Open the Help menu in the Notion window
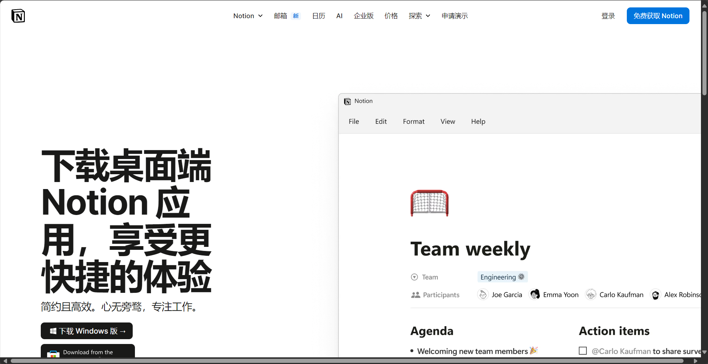 tap(478, 122)
